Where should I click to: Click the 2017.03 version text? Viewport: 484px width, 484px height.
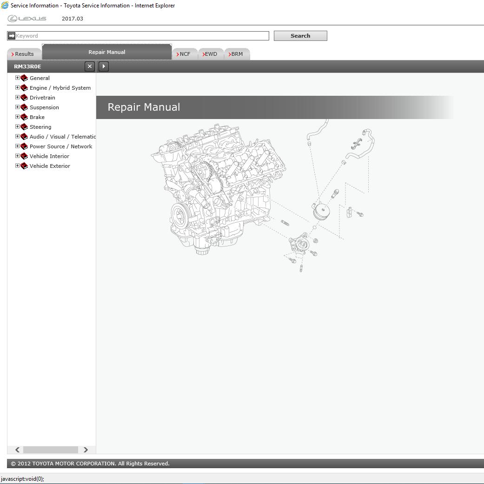[73, 19]
